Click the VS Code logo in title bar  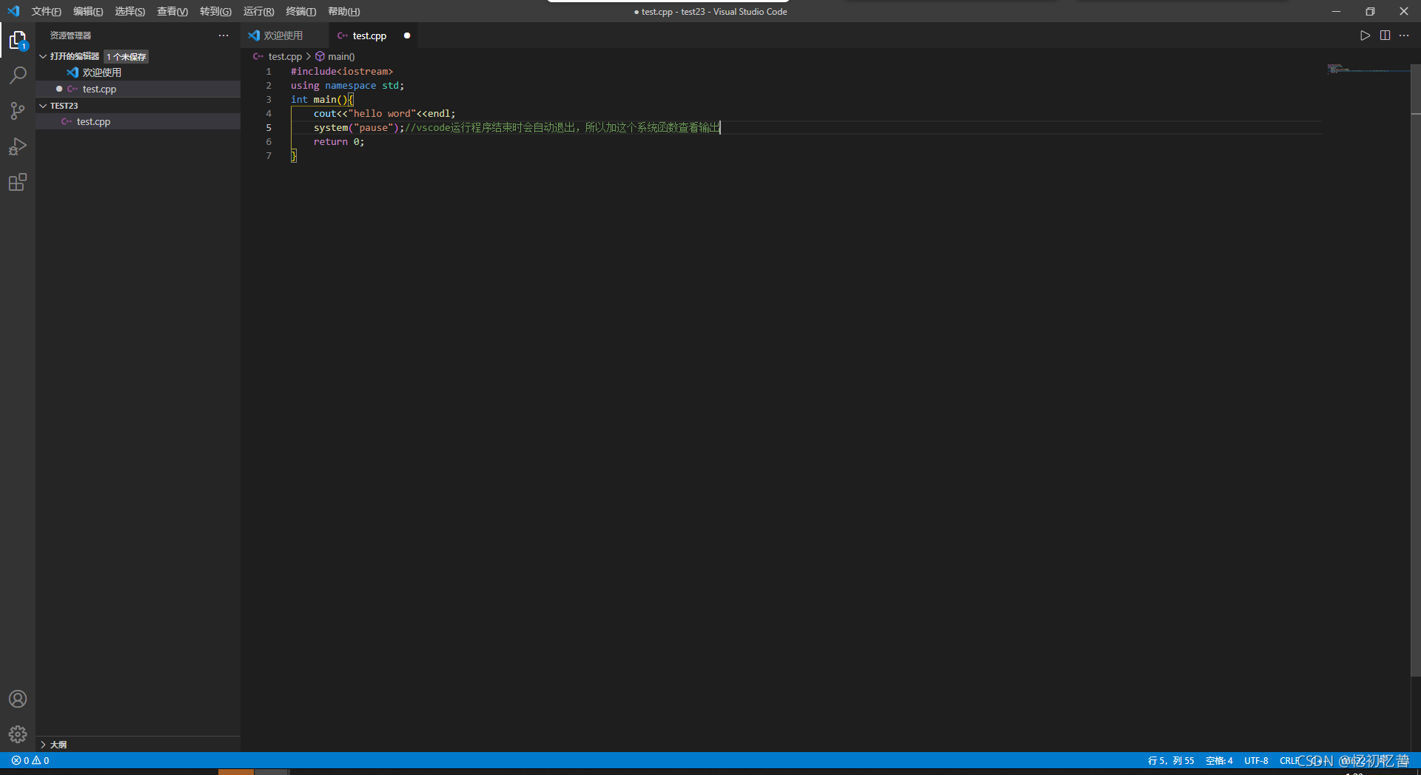click(13, 11)
